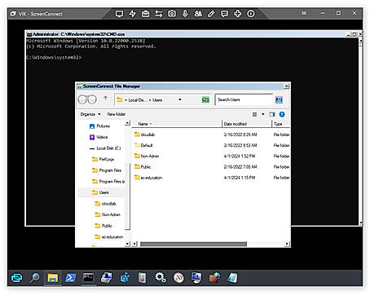Click the file transfer arrows icon
Screen dimensions: 370x300
(159, 14)
